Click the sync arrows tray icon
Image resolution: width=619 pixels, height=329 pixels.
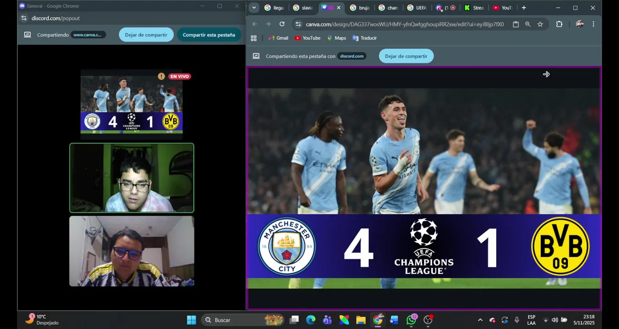click(505, 320)
